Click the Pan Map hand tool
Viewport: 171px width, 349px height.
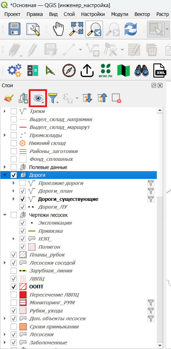(58, 29)
